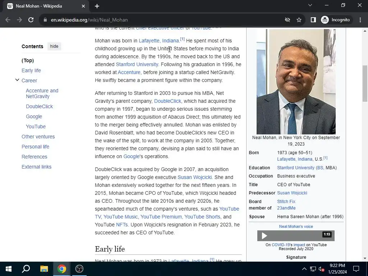
Task: Collapse the Career section in Contents
Action: 17,80
